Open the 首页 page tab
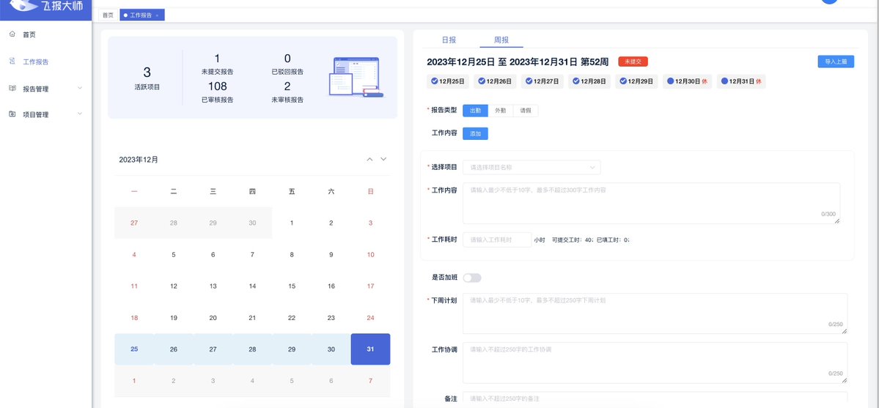 (x=108, y=15)
